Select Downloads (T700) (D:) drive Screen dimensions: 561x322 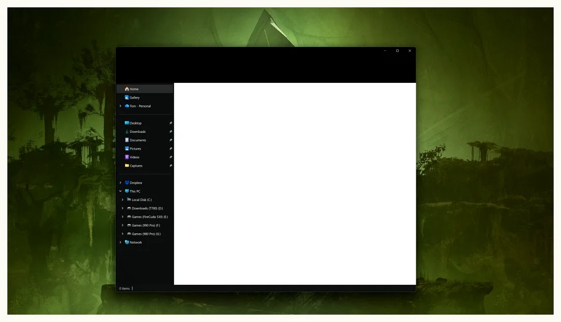147,208
